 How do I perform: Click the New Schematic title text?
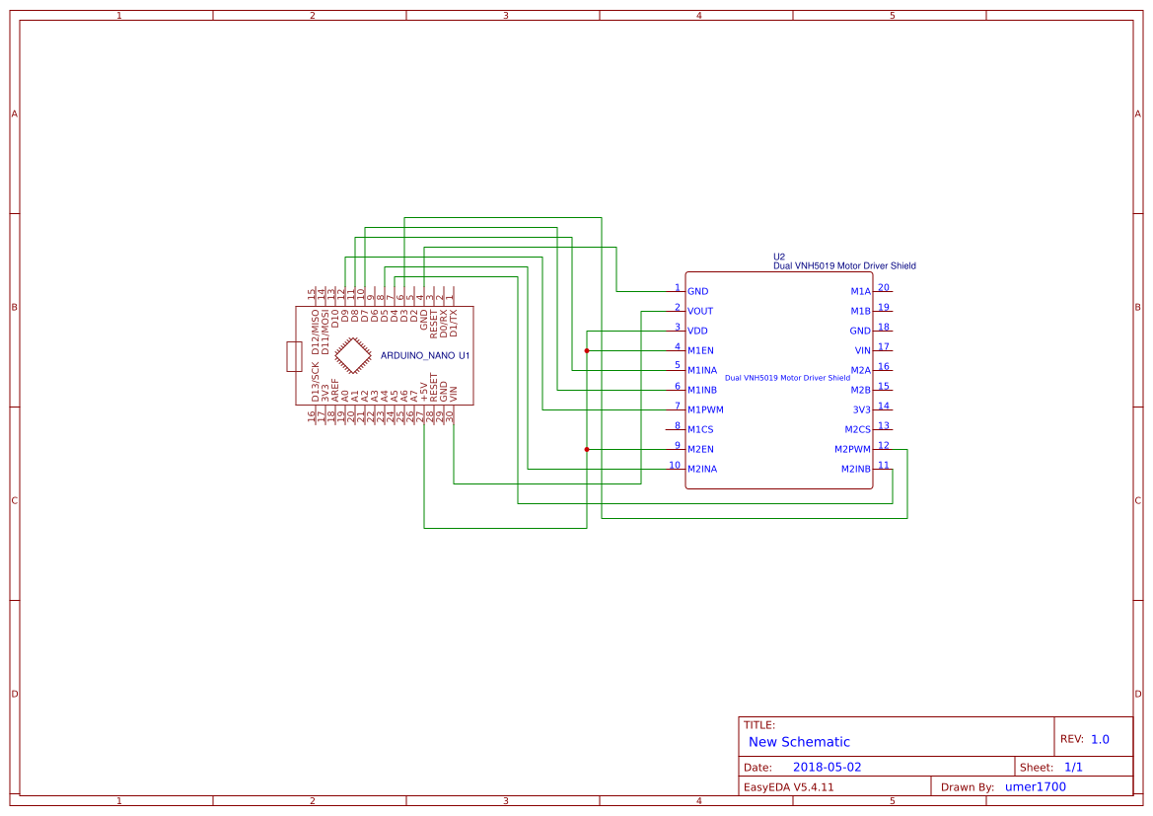point(799,742)
